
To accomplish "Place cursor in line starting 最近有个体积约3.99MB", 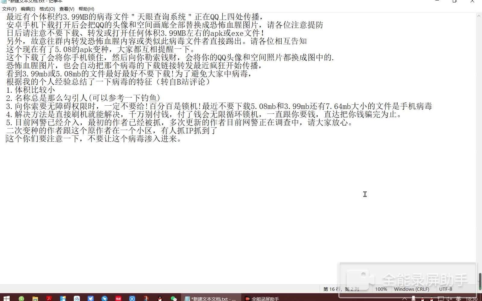I will 135,17.
